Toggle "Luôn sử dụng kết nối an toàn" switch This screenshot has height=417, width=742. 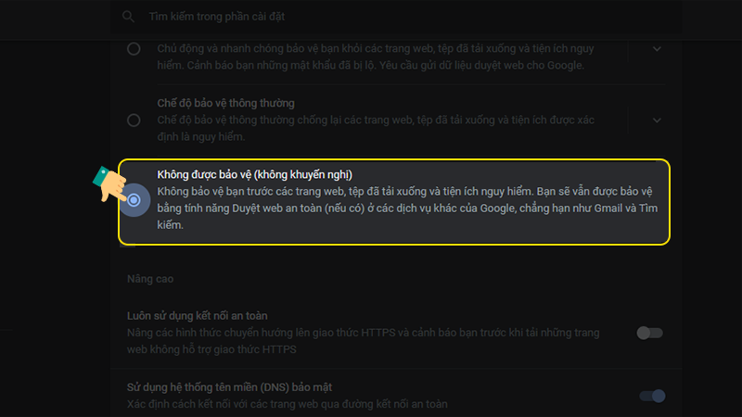(x=650, y=333)
